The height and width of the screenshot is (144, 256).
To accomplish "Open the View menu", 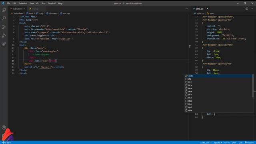I will click(32, 3).
